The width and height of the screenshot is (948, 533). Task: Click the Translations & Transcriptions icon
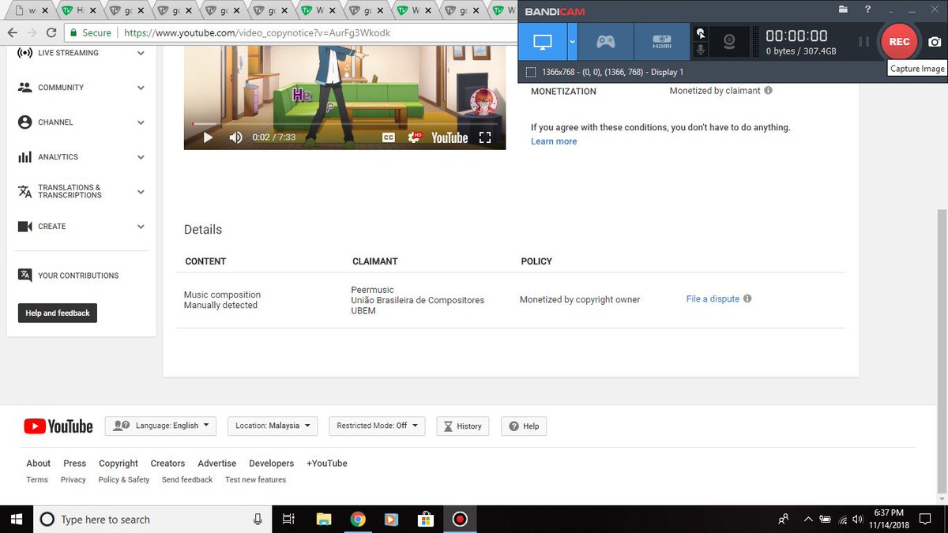pyautogui.click(x=24, y=192)
